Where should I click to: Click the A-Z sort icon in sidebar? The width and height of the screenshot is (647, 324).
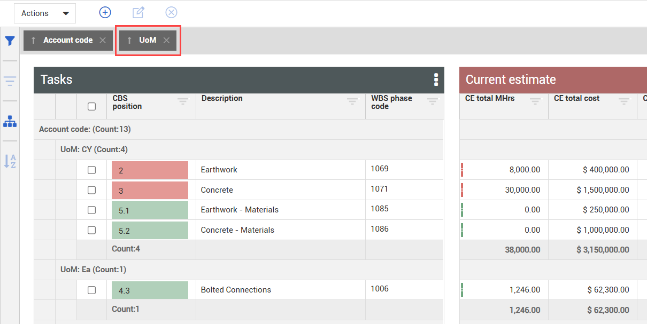[x=10, y=161]
